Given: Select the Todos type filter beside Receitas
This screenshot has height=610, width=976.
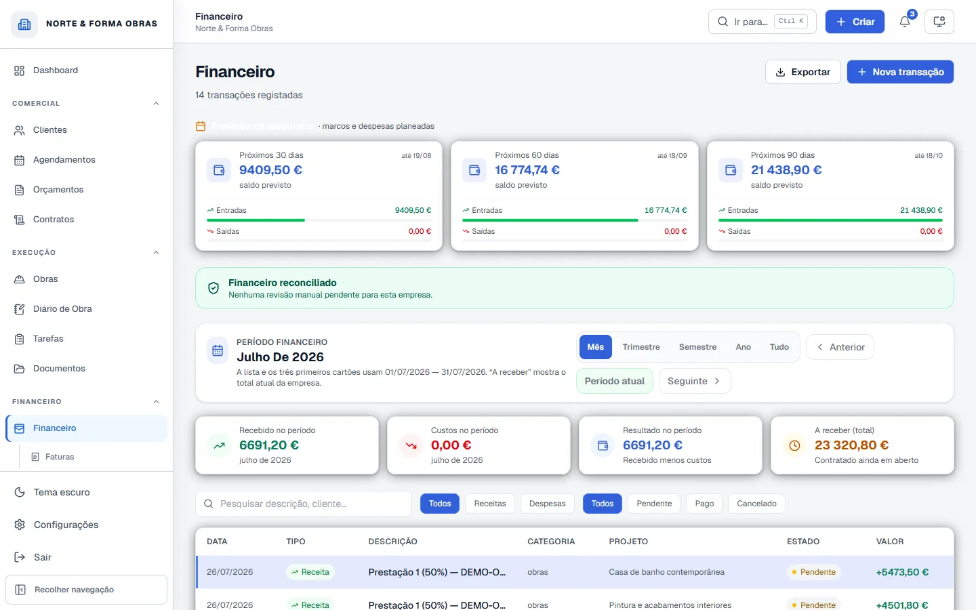Looking at the screenshot, I should (x=440, y=504).
